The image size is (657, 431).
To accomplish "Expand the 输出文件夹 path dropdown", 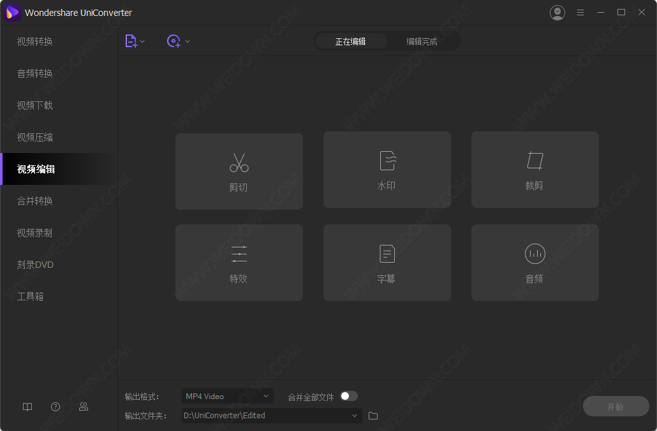I will click(x=271, y=415).
